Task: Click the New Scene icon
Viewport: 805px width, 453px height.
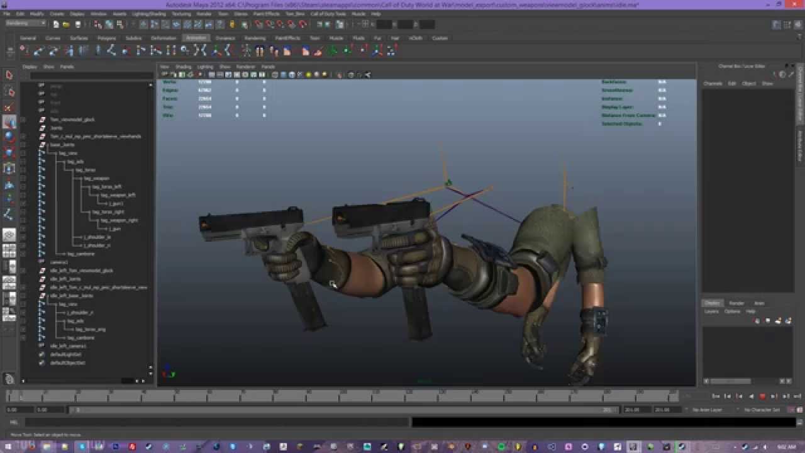Action: coord(56,25)
